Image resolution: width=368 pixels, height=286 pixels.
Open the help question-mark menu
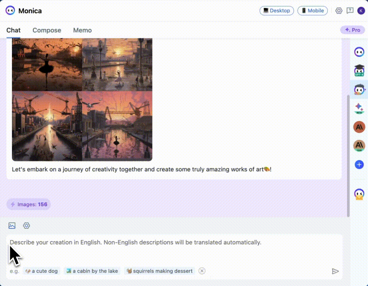[350, 11]
